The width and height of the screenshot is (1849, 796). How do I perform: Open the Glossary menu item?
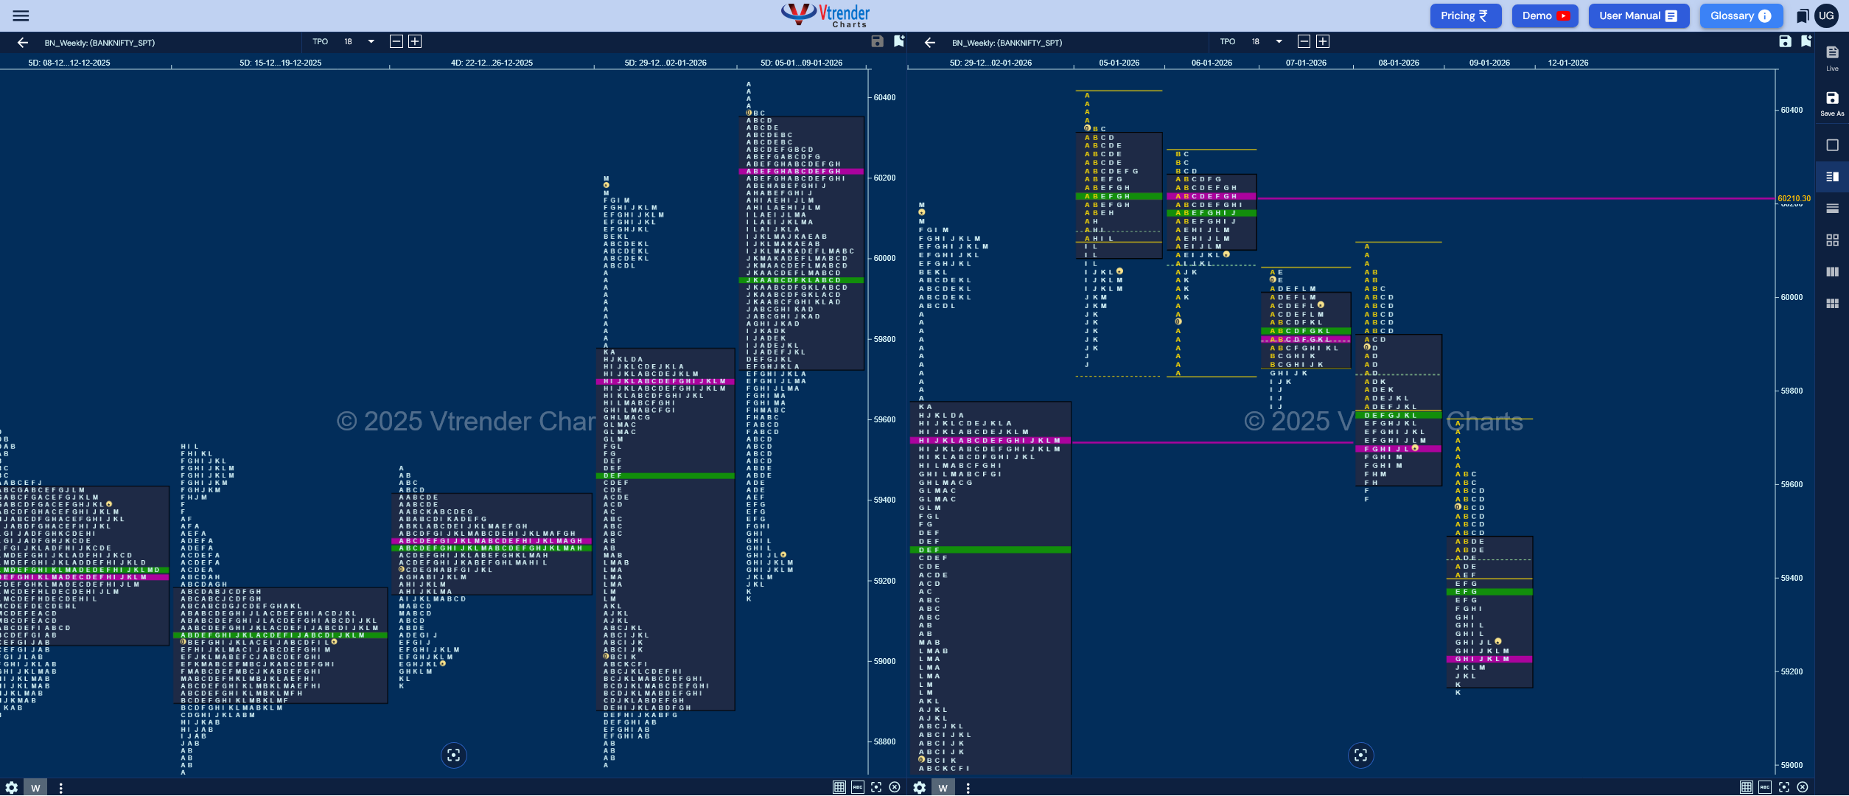[1740, 15]
